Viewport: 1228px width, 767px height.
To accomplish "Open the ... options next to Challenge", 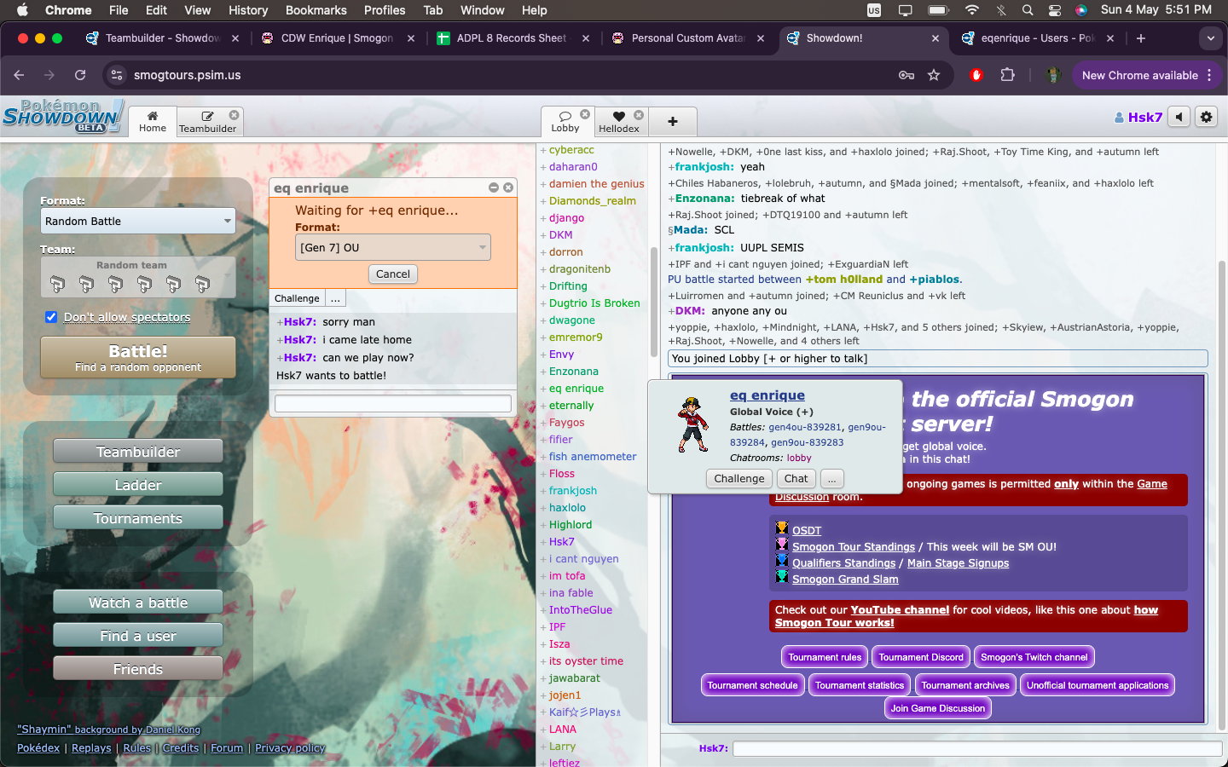I will [335, 298].
